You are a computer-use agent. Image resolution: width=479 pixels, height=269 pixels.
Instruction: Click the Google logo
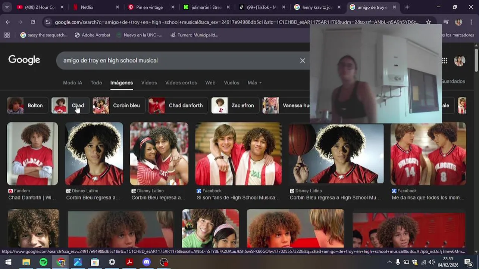click(x=24, y=60)
